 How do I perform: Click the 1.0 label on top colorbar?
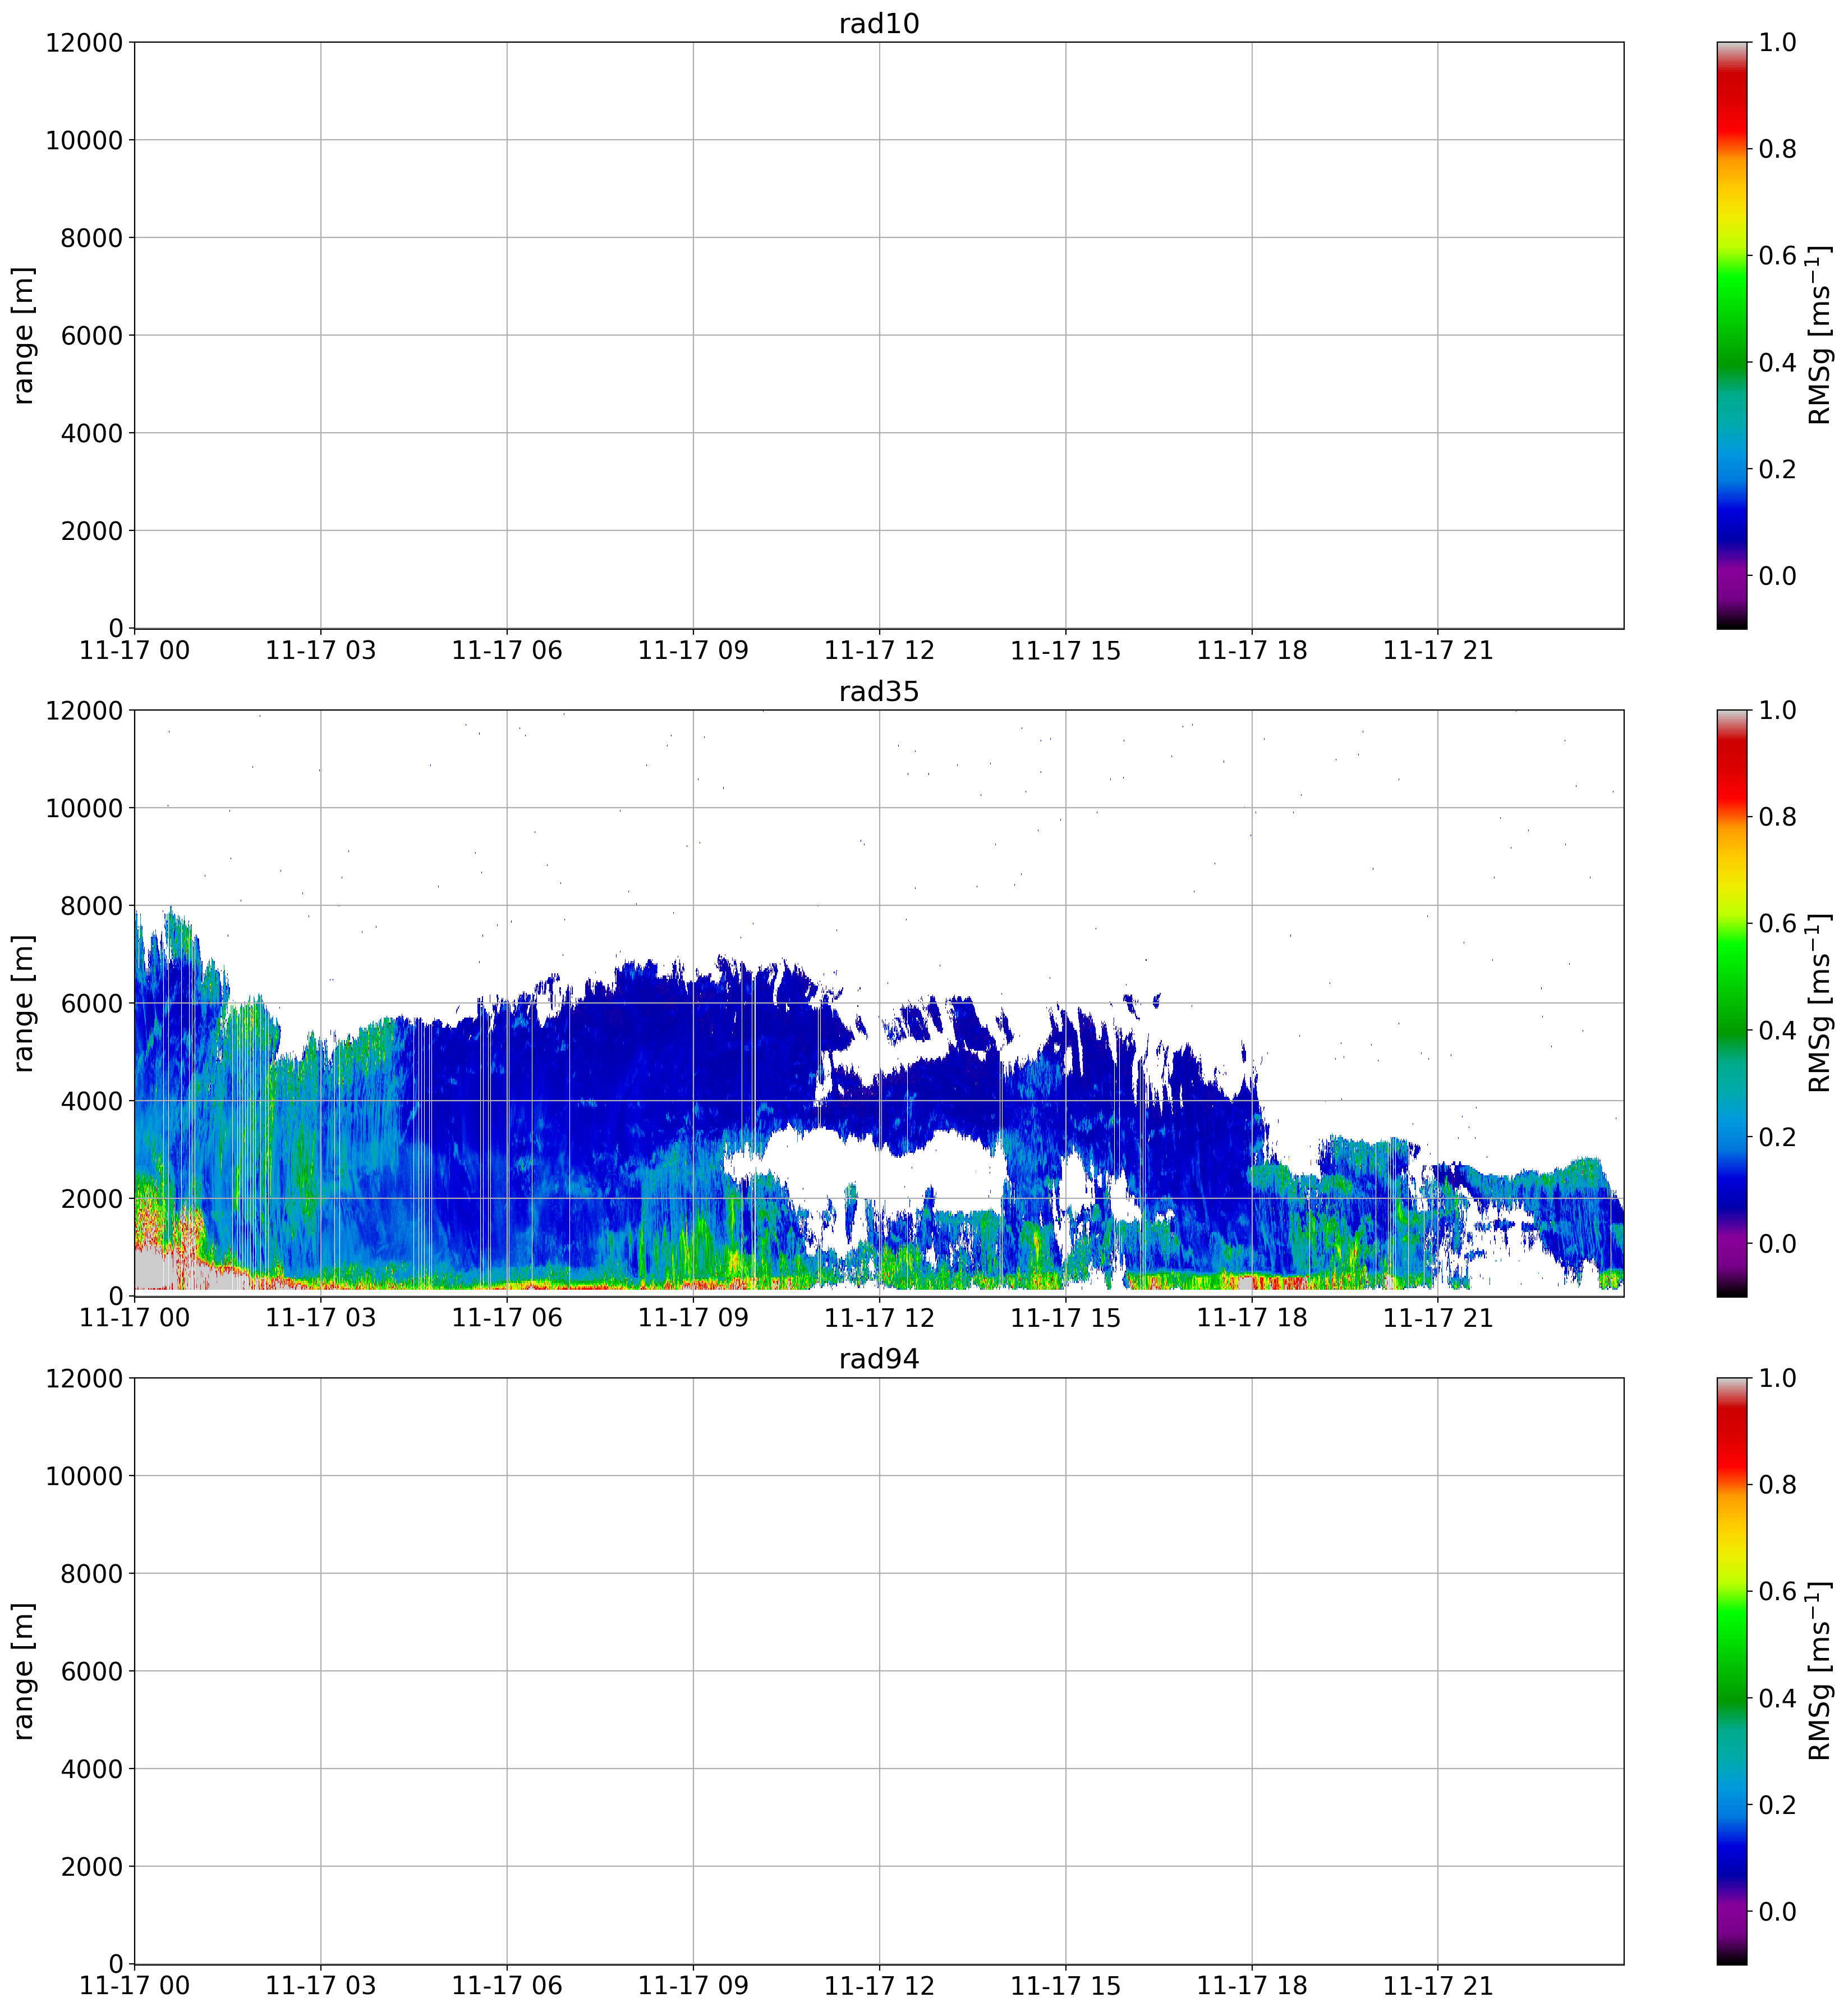[x=1777, y=42]
